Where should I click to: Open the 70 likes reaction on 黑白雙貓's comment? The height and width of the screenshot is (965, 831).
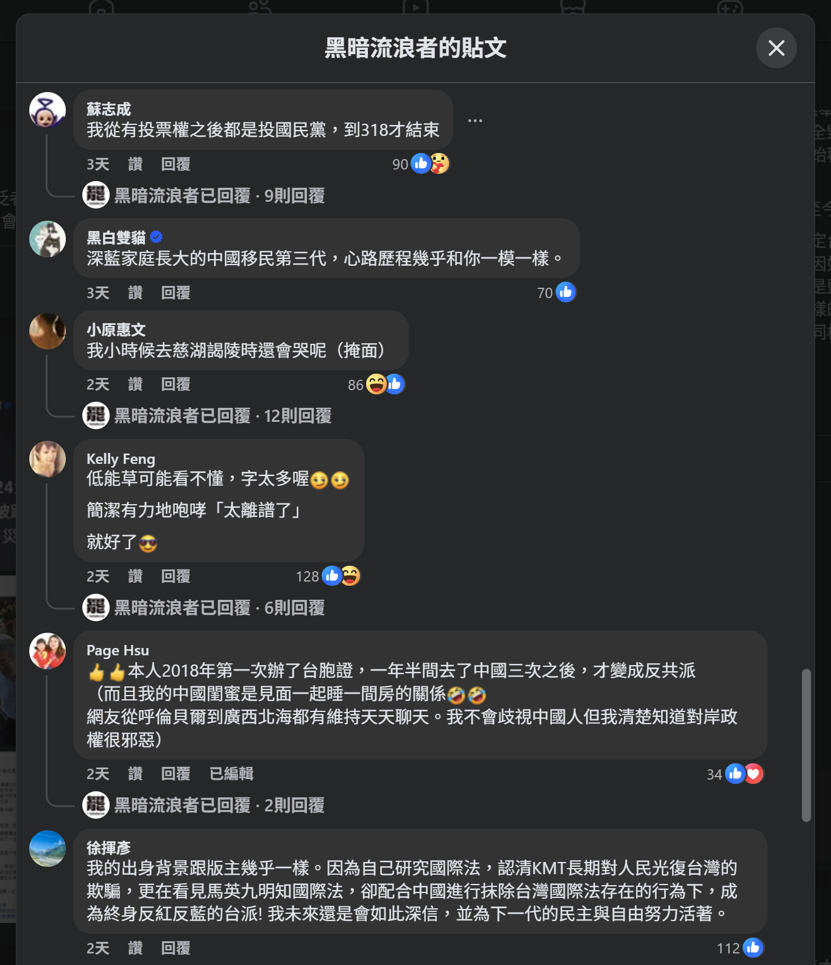(x=556, y=293)
